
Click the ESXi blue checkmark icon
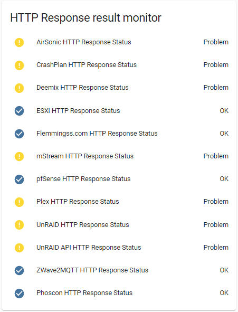click(20, 111)
